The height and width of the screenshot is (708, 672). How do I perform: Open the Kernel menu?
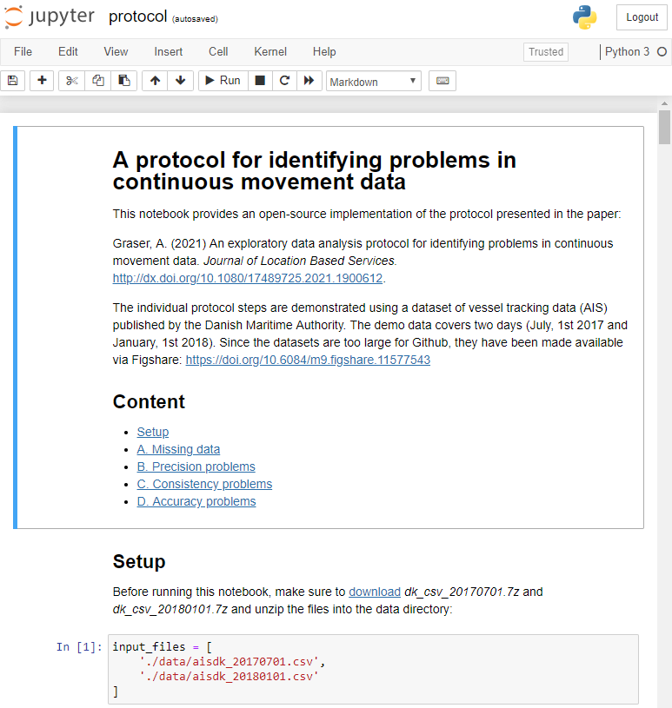point(269,52)
